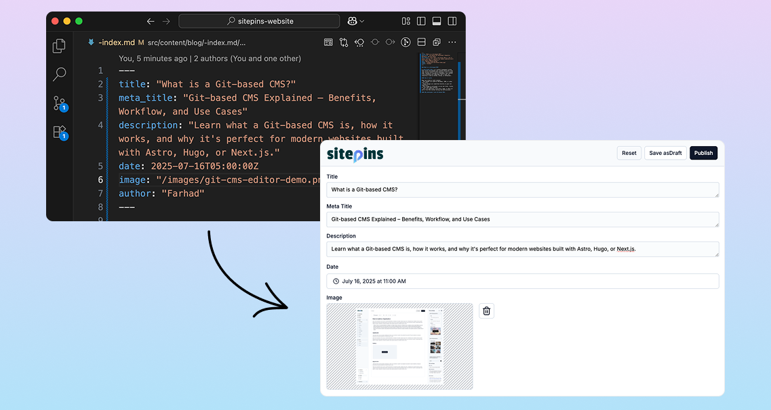Open editor's more actions ellipsis menu

(452, 42)
